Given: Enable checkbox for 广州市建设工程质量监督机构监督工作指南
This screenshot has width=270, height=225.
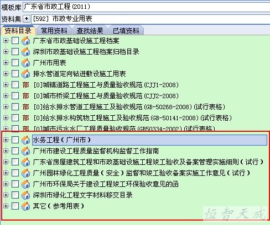Looking at the screenshot, I should 15,151.
